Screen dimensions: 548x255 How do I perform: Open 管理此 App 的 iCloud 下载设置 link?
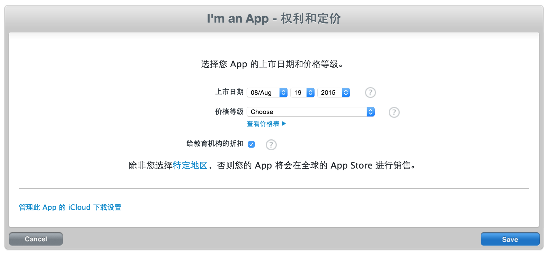70,207
